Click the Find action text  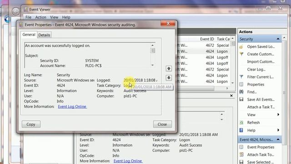coord(252,92)
